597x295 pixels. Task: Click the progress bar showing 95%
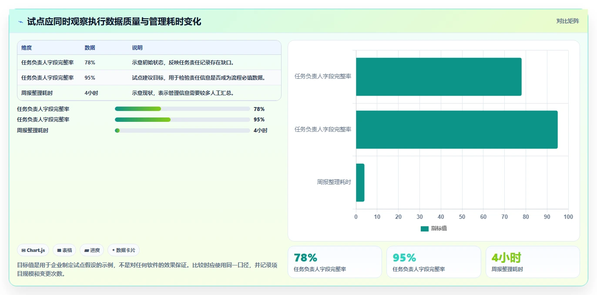pos(182,120)
